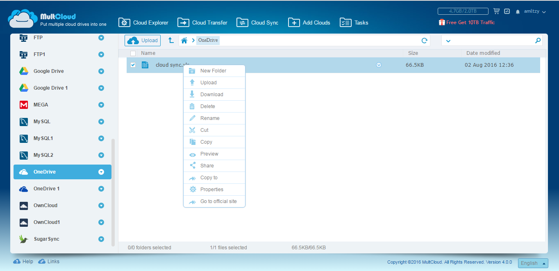Viewport: 559px width, 271px height.
Task: Click the MySQL1 icon in sidebar
Action: point(24,138)
